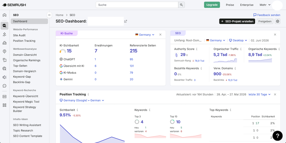Expand the Mehr menu

[x=265, y=5]
